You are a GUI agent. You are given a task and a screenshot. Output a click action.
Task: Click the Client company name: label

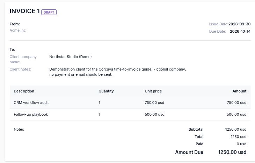(23, 59)
